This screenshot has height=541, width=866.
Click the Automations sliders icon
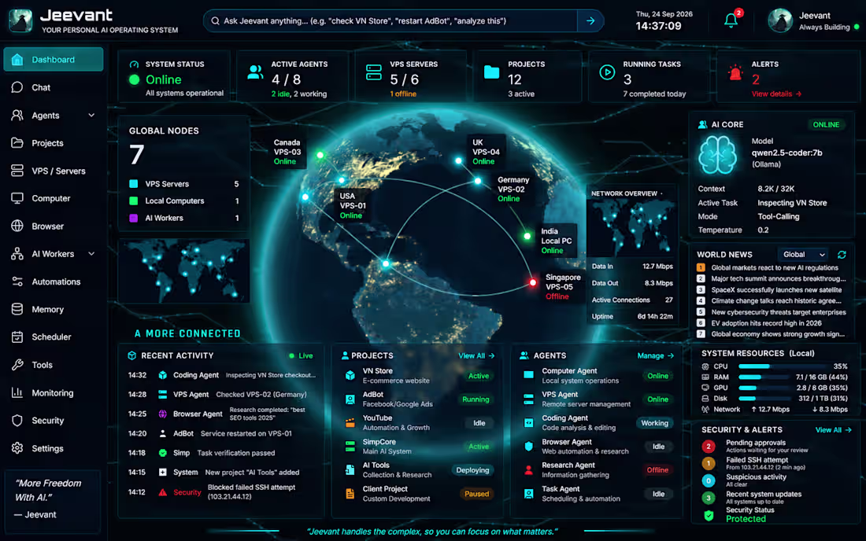[17, 282]
